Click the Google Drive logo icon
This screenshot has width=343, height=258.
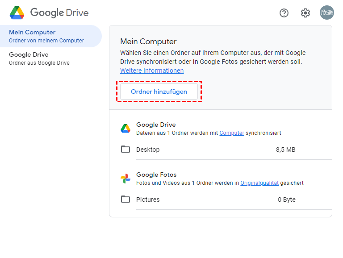[x=17, y=13]
